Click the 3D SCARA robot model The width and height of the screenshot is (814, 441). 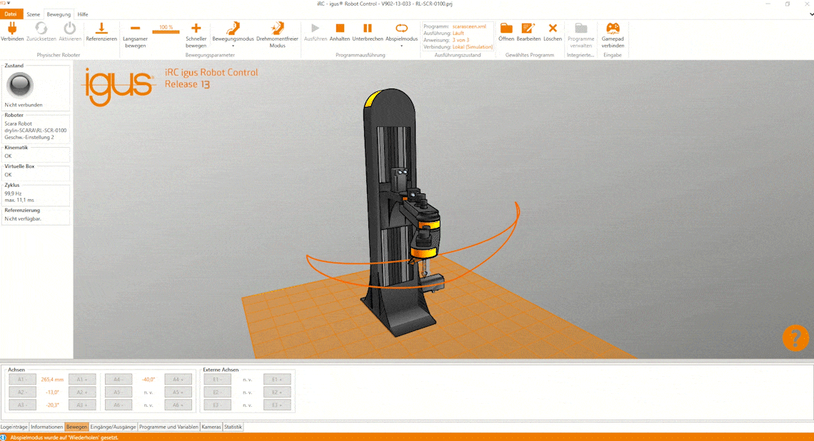(402, 213)
